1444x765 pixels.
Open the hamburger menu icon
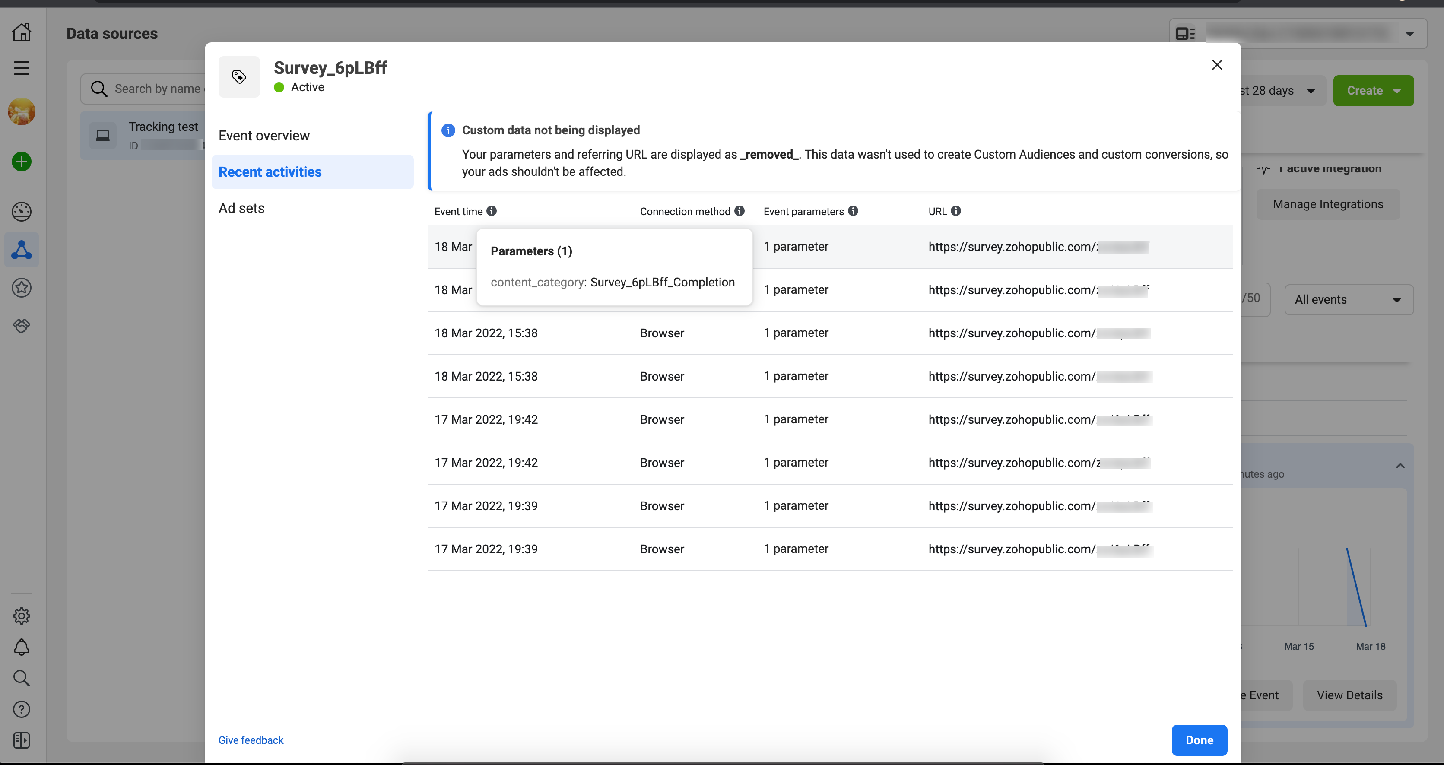tap(21, 68)
